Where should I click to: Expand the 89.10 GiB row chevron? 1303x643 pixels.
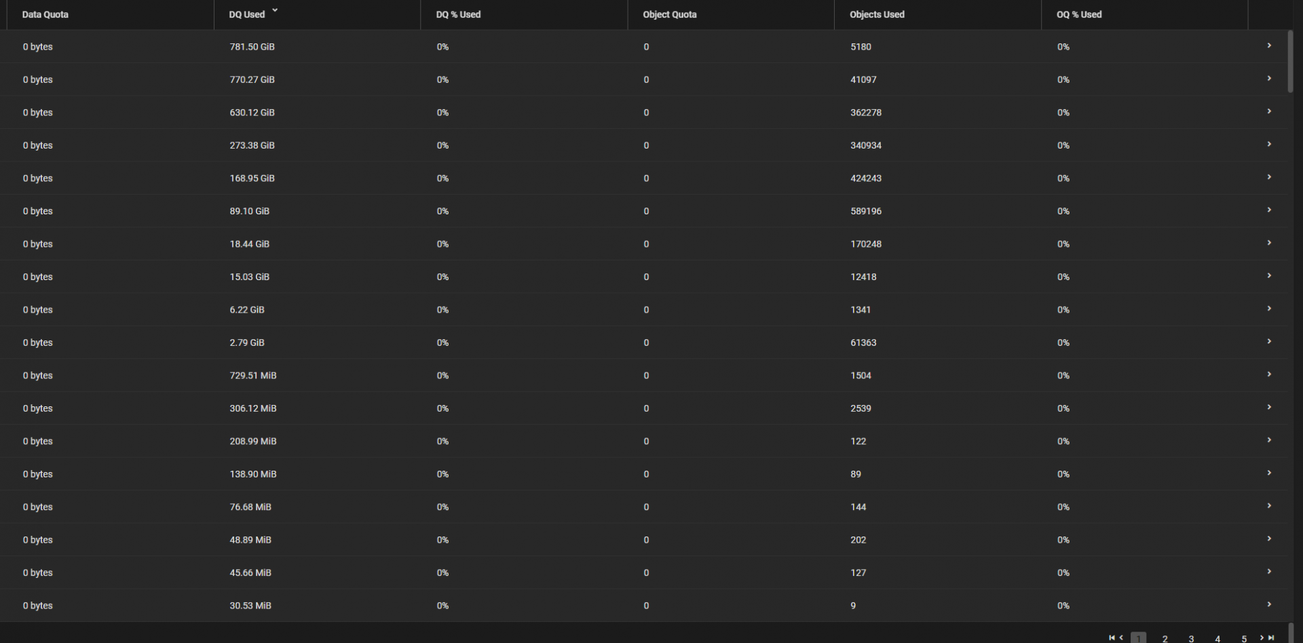coord(1269,210)
